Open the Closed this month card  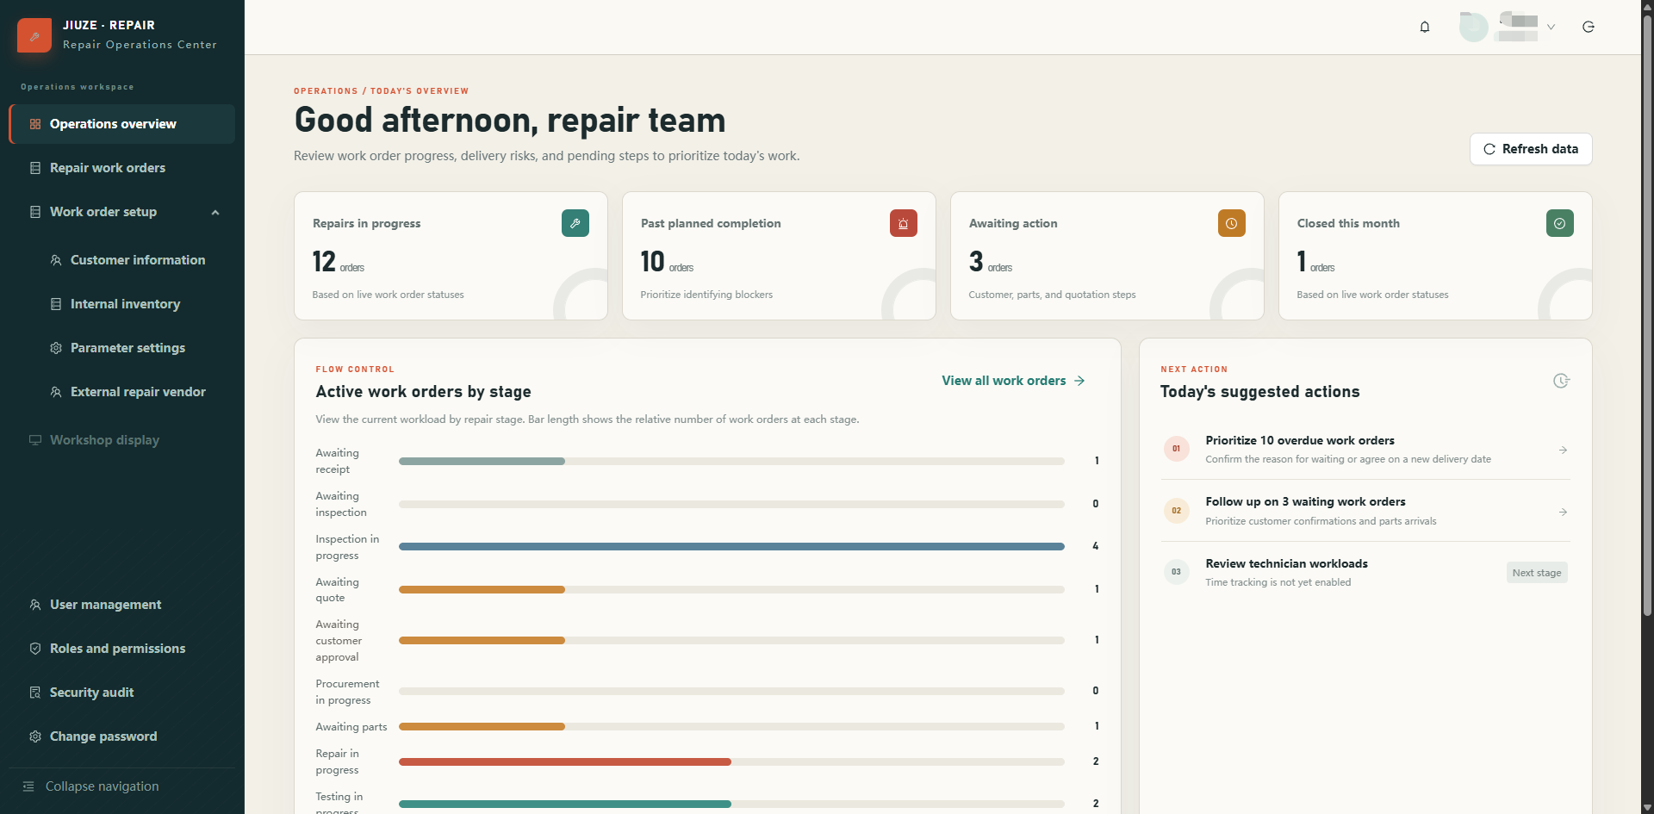[x=1435, y=256]
